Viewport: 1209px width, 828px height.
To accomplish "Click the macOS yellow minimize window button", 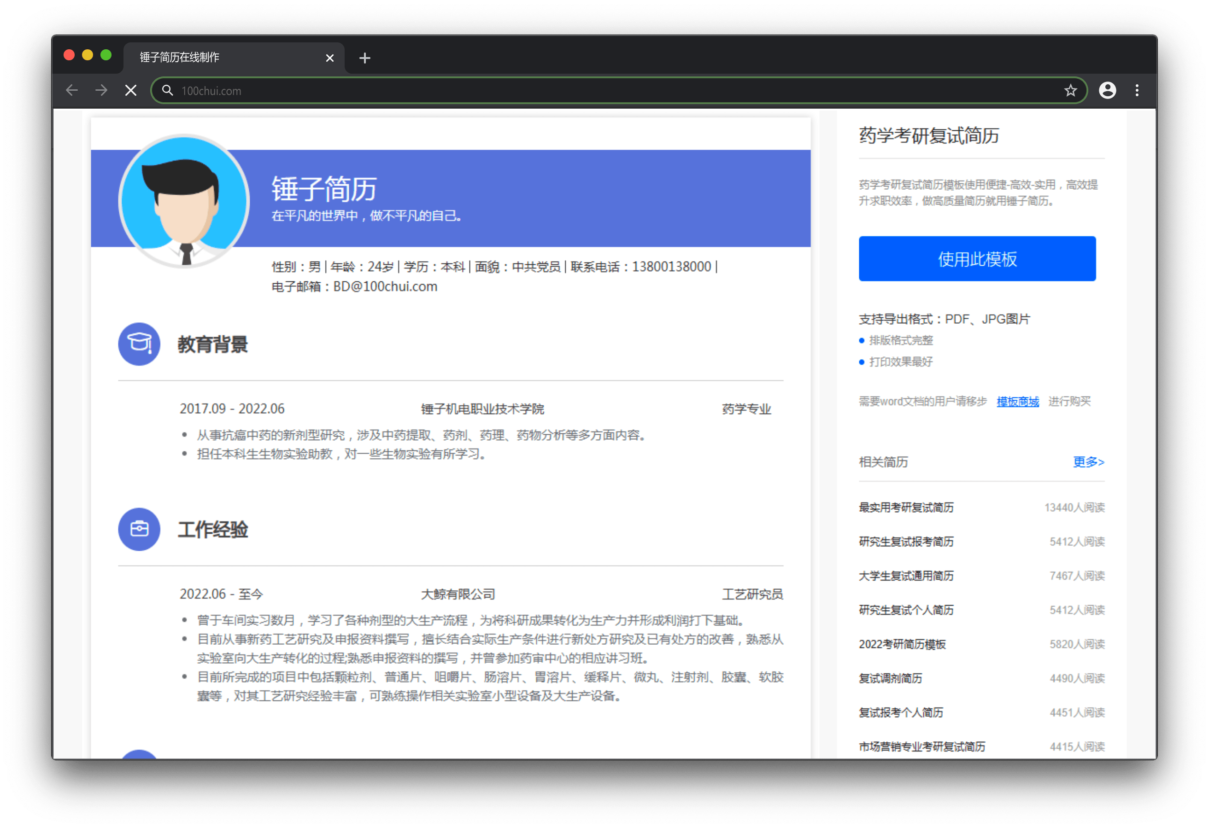I will 88,55.
